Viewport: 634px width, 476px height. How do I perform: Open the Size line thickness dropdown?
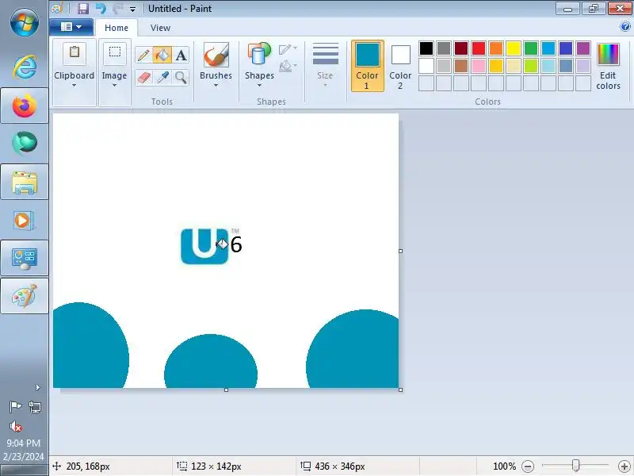tap(326, 65)
